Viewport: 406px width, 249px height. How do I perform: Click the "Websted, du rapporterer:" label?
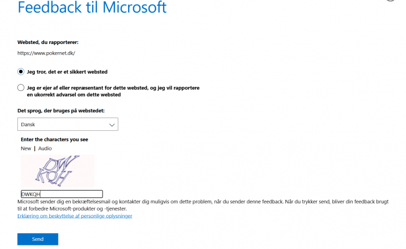pyautogui.click(x=48, y=42)
